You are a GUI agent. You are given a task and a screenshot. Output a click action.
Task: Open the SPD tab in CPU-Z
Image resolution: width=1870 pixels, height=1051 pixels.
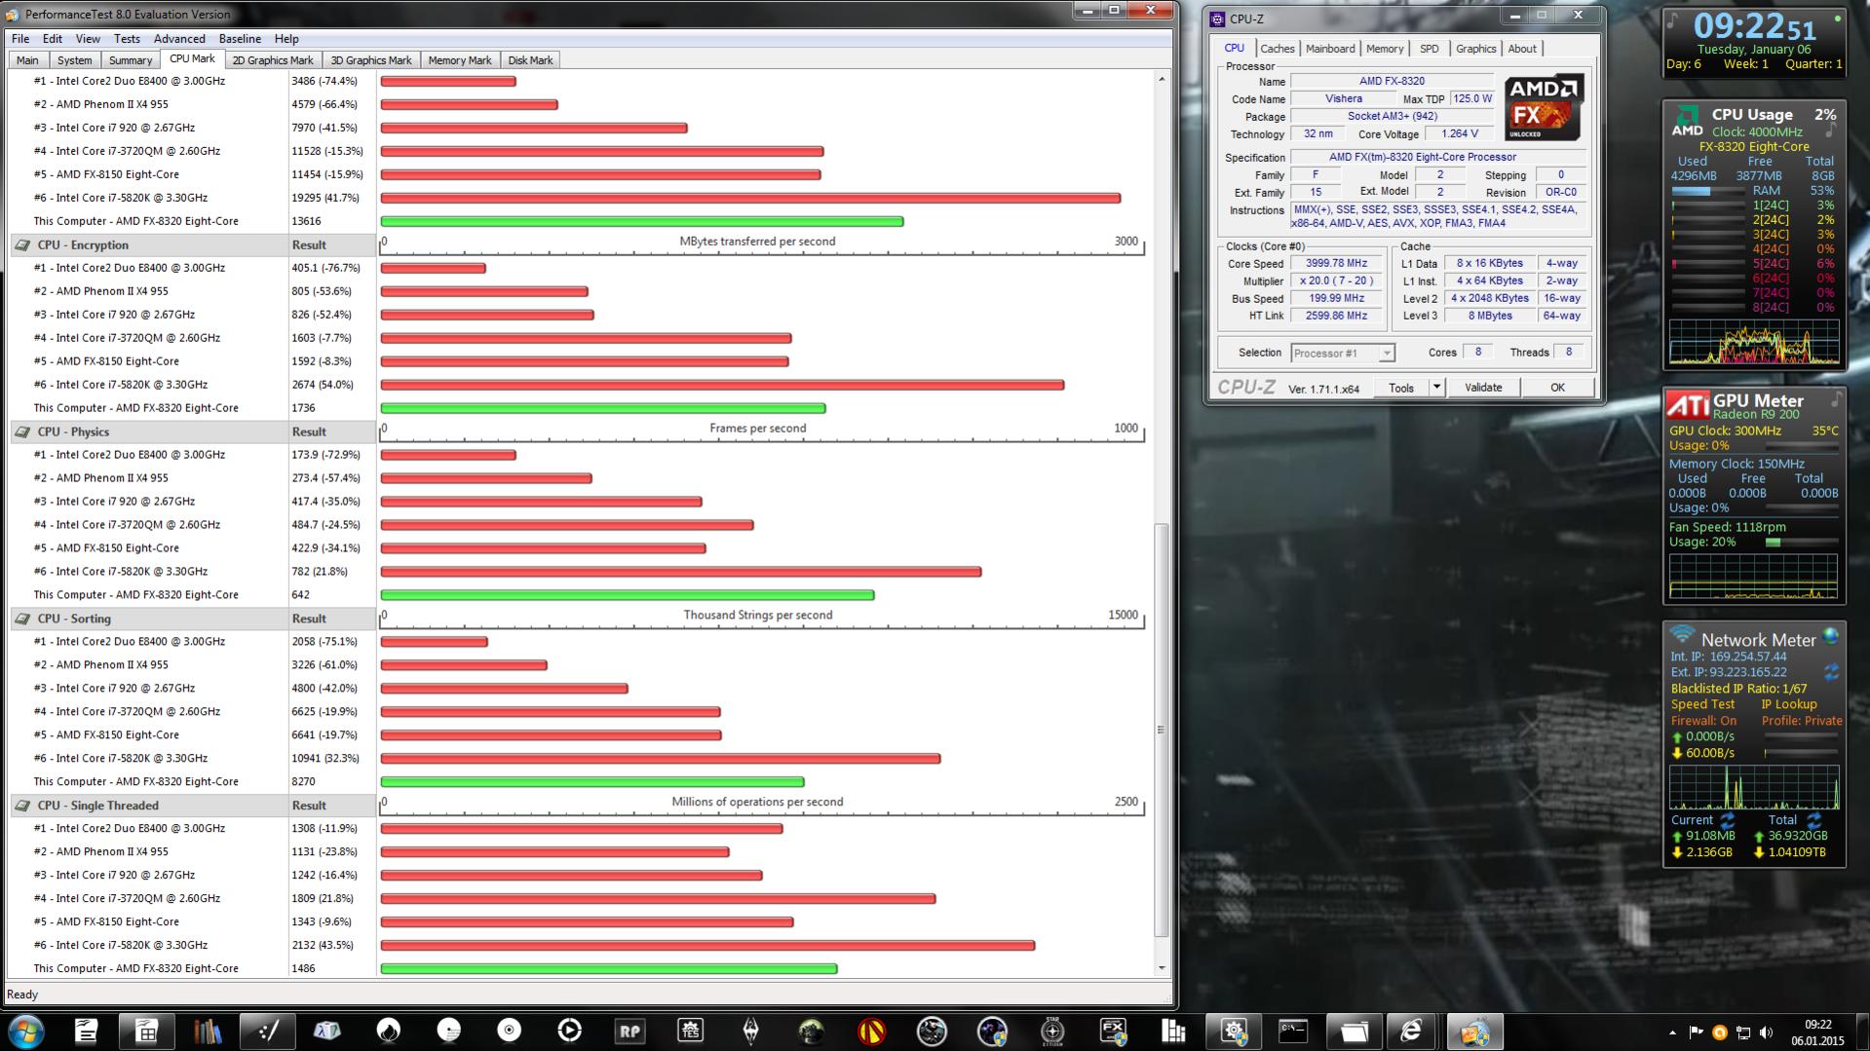tap(1430, 49)
